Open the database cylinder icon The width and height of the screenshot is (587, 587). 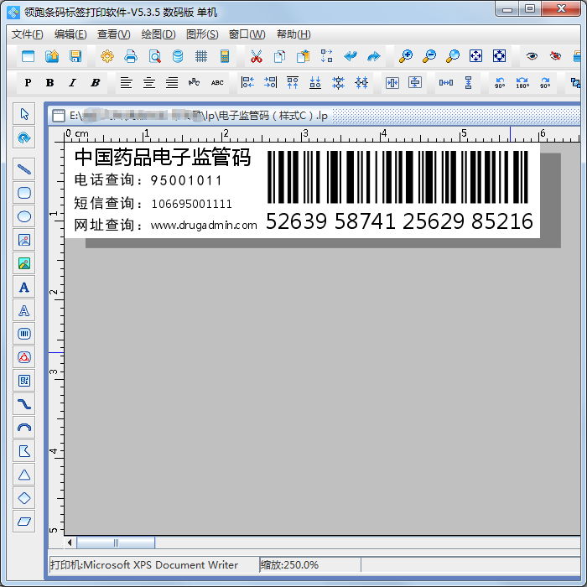[178, 56]
